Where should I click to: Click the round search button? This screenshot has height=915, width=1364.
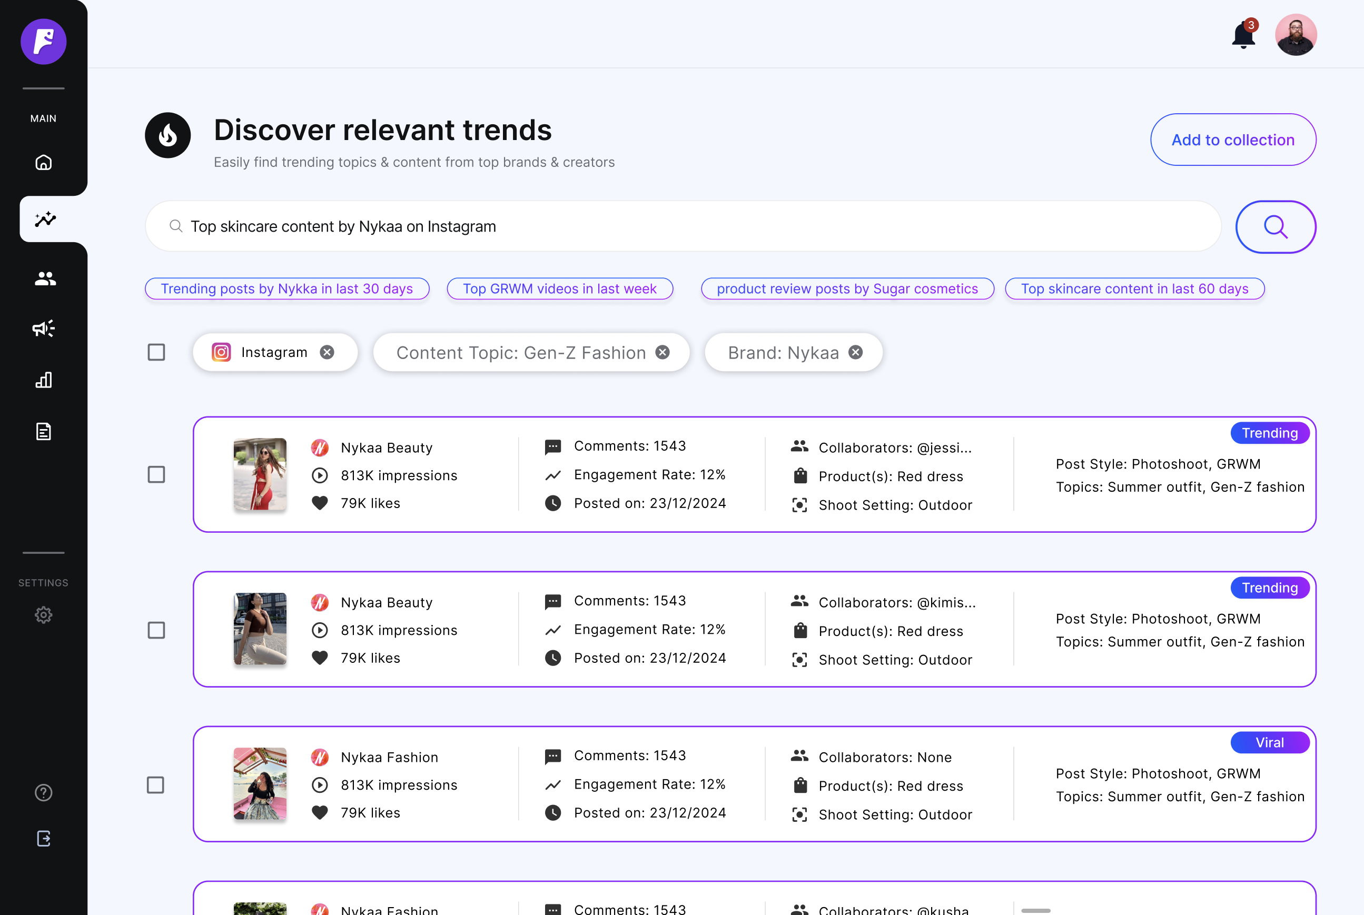coord(1276,226)
